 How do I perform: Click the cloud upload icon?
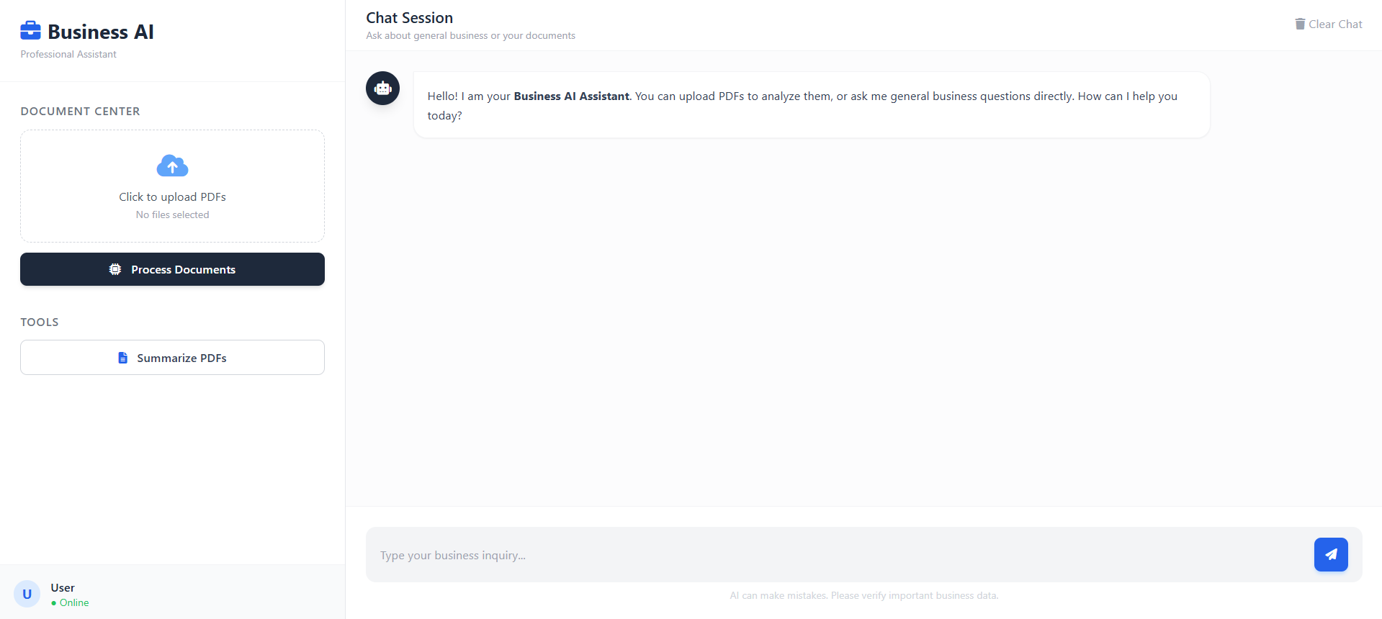pos(172,166)
